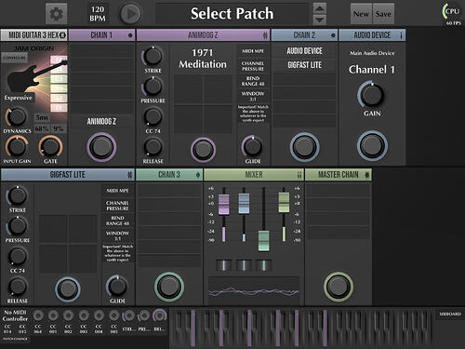Toggle the Chain 1 bypass footswitch
This screenshot has height=349, width=465.
(x=101, y=147)
